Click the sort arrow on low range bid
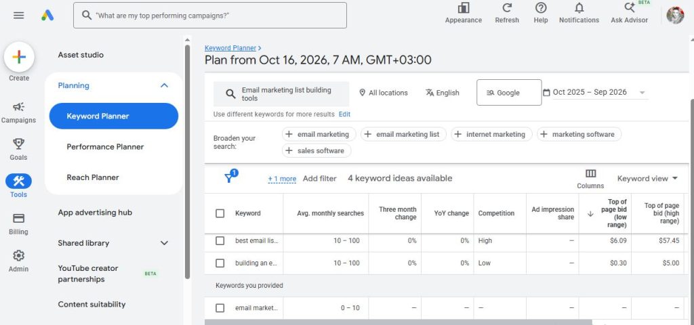Image resolution: width=694 pixels, height=325 pixels. click(x=590, y=213)
